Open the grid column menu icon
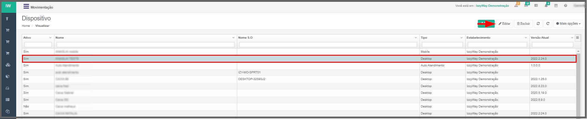The height and width of the screenshot is (119, 587). [578, 38]
